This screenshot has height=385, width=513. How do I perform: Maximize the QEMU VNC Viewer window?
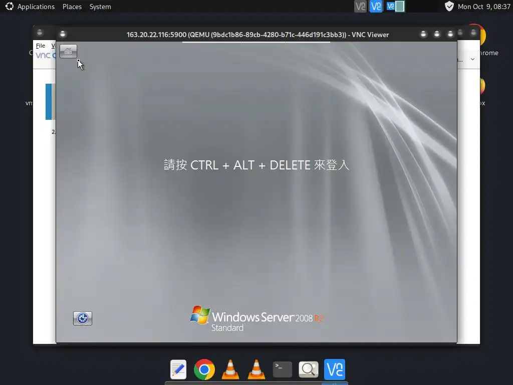point(437,34)
